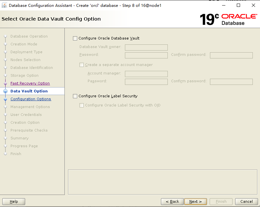Focus the Account manager input field

tap(146, 74)
